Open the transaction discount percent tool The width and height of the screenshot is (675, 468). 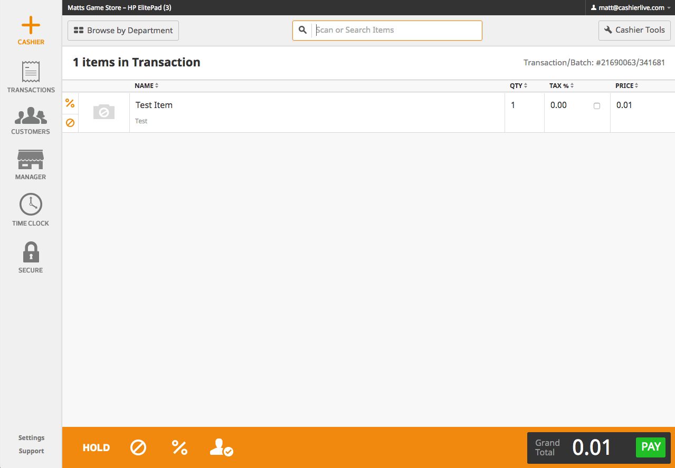coord(180,447)
